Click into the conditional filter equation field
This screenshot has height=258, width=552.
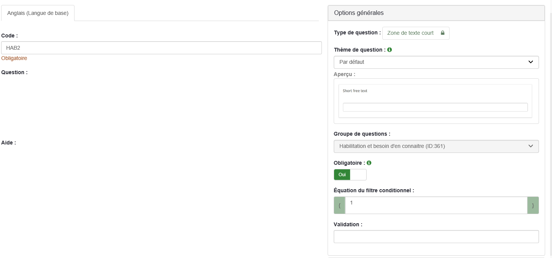436,205
